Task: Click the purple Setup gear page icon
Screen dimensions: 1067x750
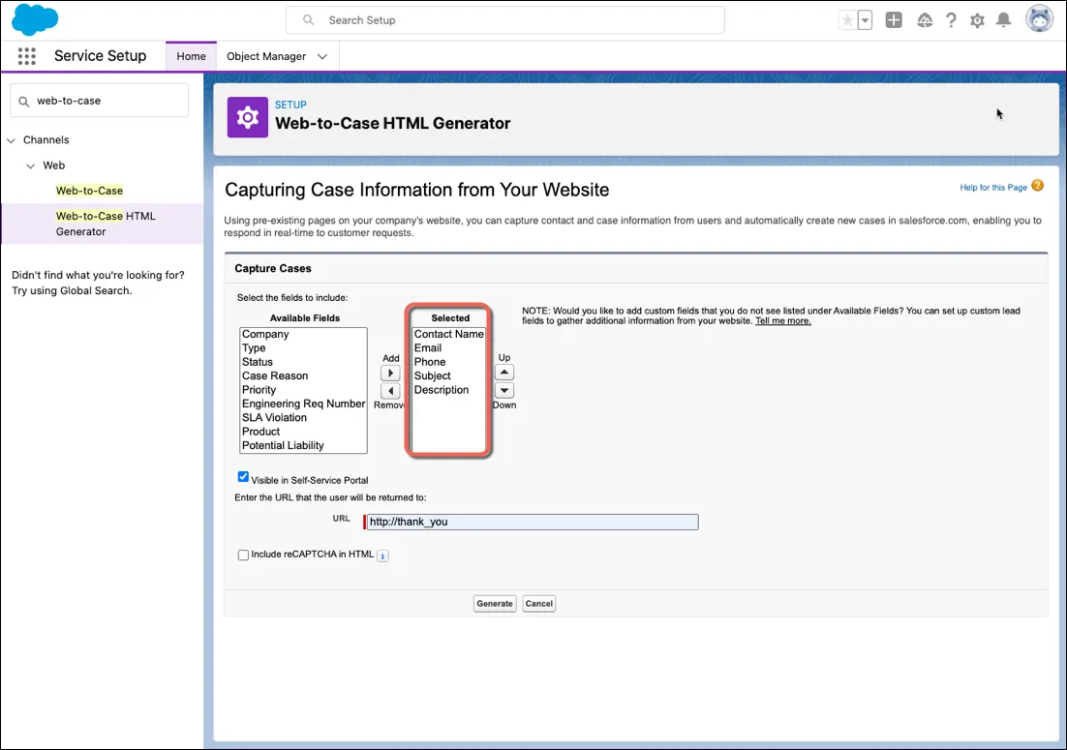Action: [x=248, y=118]
